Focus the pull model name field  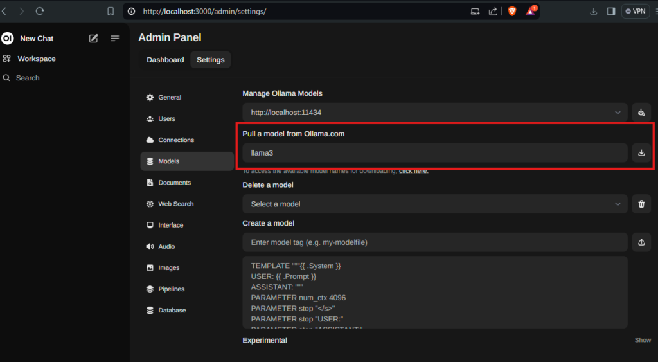tap(435, 153)
